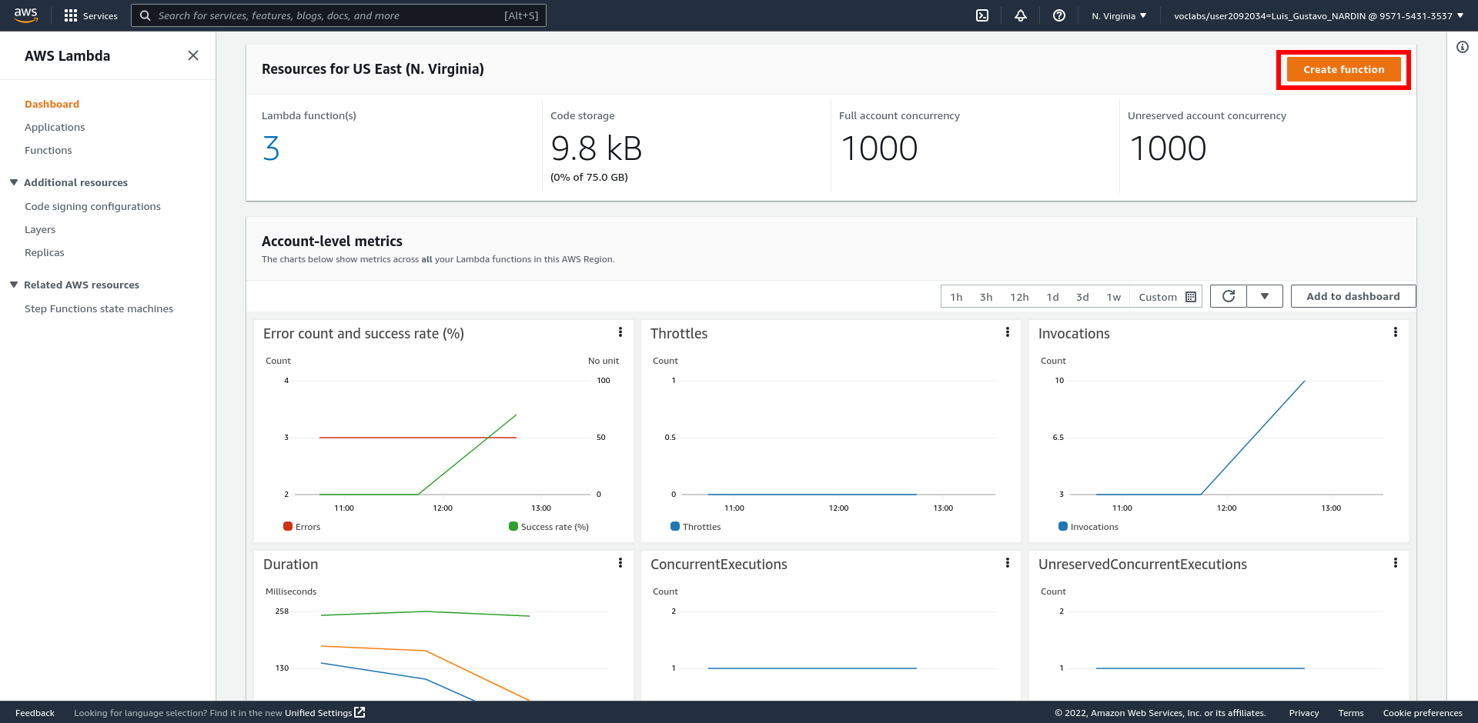Open the info panel icon at right

point(1463,47)
